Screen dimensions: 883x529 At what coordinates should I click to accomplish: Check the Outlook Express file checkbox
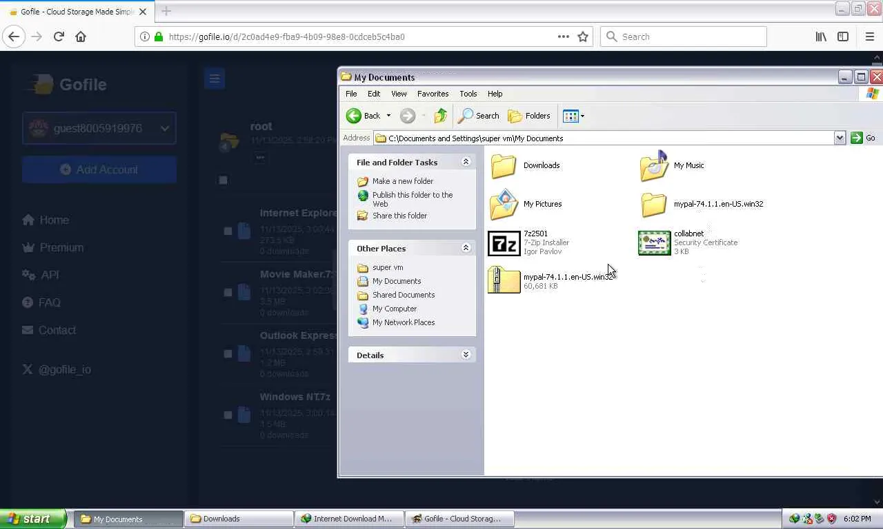[x=228, y=353]
